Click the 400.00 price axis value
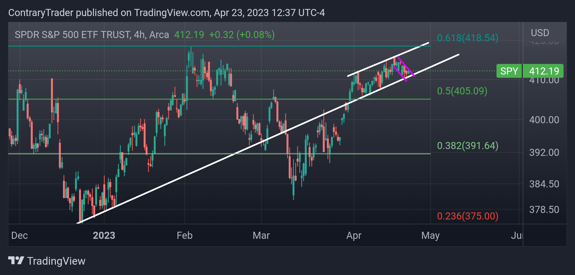 (544, 120)
